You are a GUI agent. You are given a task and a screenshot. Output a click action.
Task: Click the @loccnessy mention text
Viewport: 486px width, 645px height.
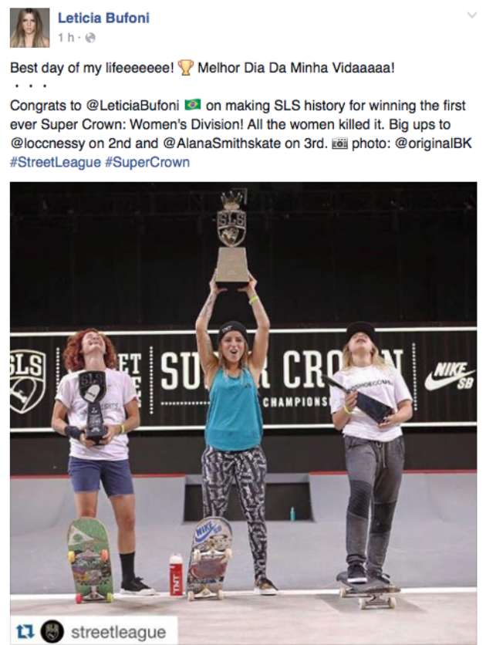coord(47,144)
